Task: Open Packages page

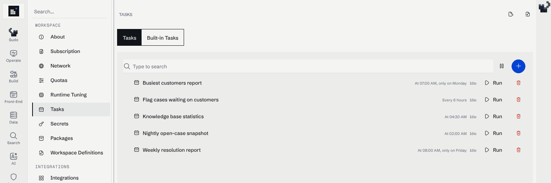Action: [x=71, y=138]
